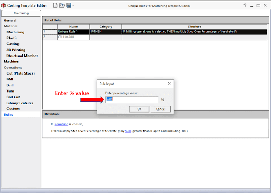Open Cut (Plate Stock) operations

[21, 73]
